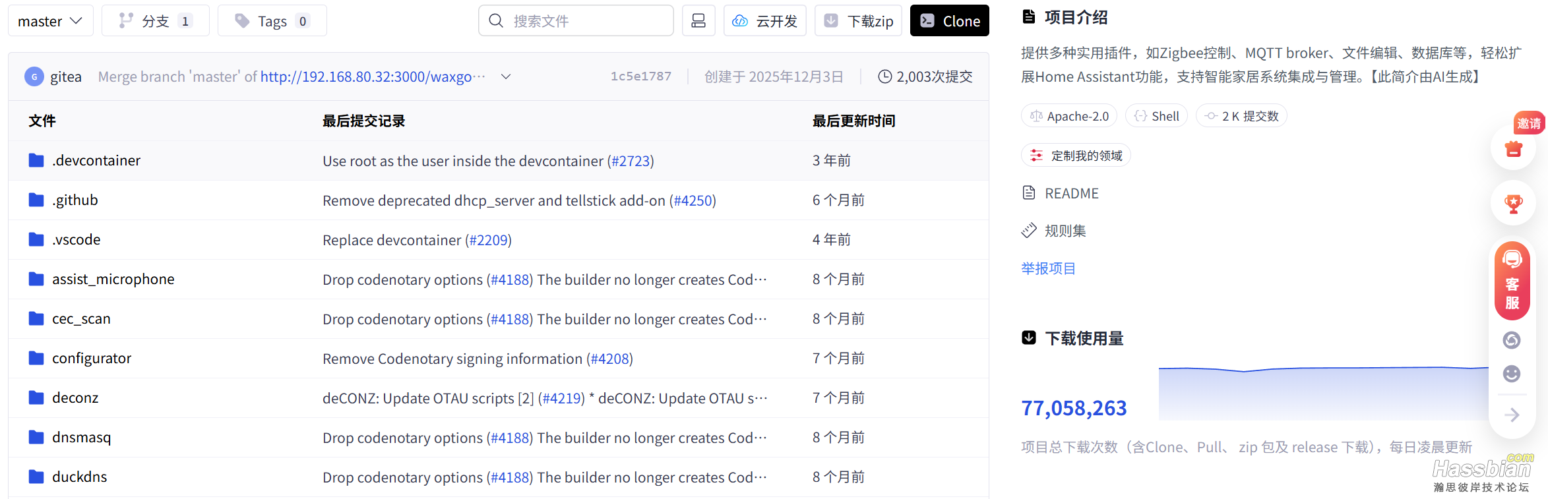This screenshot has height=499, width=1548.
Task: Open the commit URL http://192.168.80.32:3000 link
Action: coord(373,76)
